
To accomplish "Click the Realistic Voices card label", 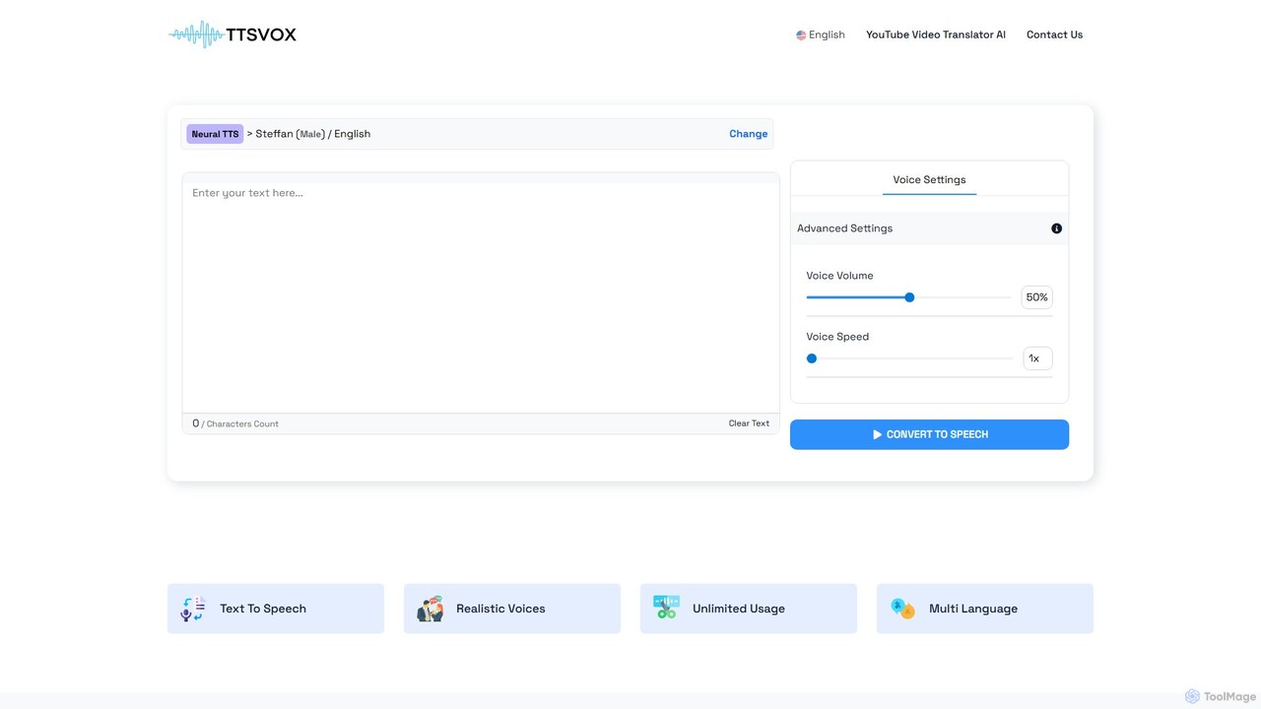I will pos(500,609).
